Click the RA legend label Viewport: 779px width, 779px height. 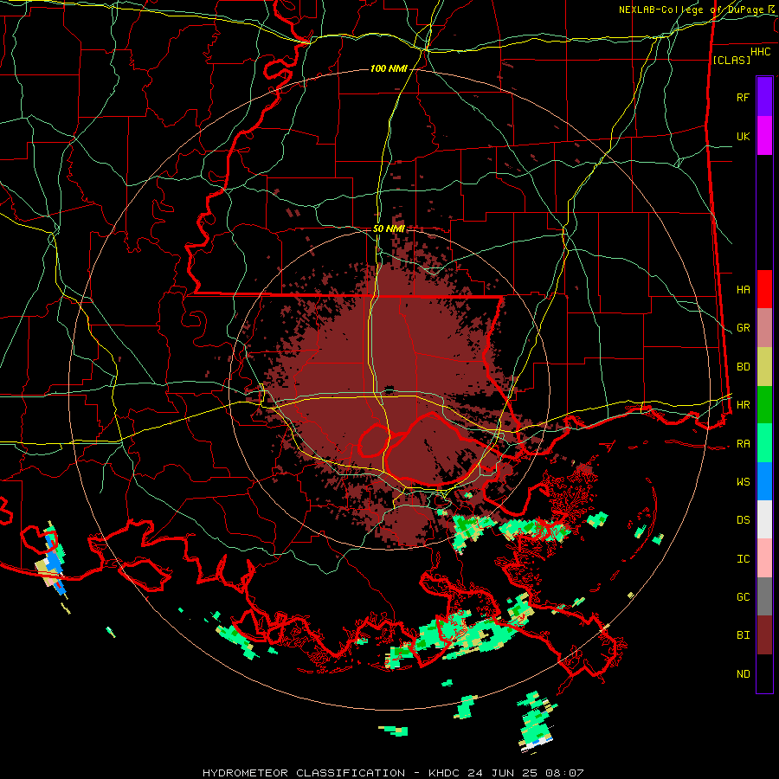tap(743, 444)
